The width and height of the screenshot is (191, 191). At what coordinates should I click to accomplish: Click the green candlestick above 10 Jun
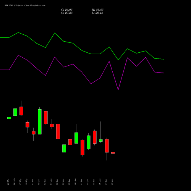point(76,138)
